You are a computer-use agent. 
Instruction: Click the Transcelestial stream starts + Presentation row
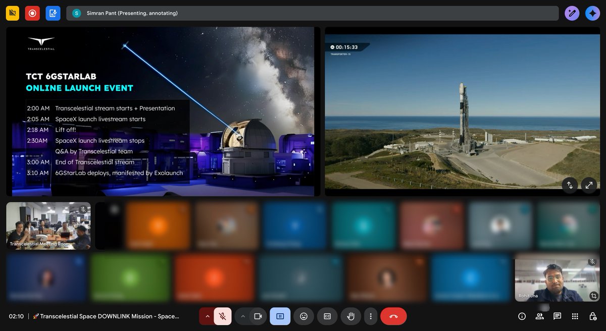(101, 108)
